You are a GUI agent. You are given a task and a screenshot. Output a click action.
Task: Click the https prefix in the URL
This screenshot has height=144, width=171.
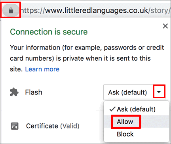[x=31, y=11]
